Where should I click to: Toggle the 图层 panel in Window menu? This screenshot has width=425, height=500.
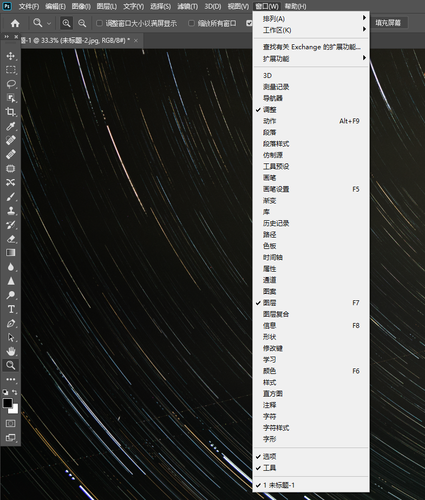[x=270, y=303]
